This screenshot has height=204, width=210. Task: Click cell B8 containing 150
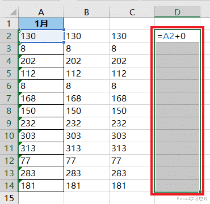(86, 110)
